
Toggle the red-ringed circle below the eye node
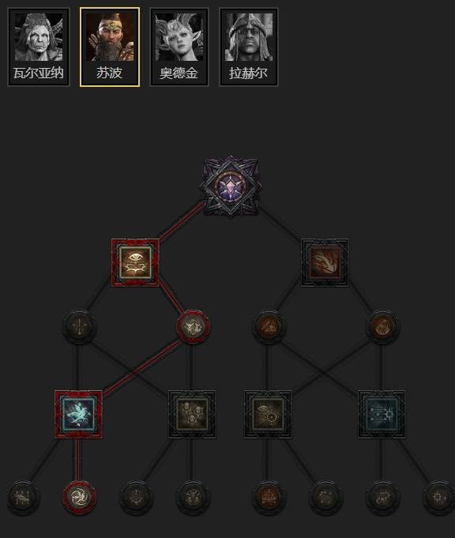pyautogui.click(x=193, y=327)
